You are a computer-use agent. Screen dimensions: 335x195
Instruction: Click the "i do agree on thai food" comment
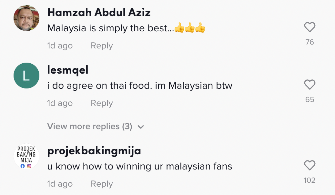tap(140, 86)
